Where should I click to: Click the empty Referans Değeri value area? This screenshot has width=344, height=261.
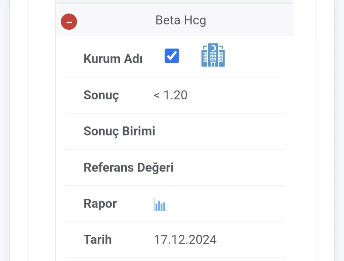[228, 167]
